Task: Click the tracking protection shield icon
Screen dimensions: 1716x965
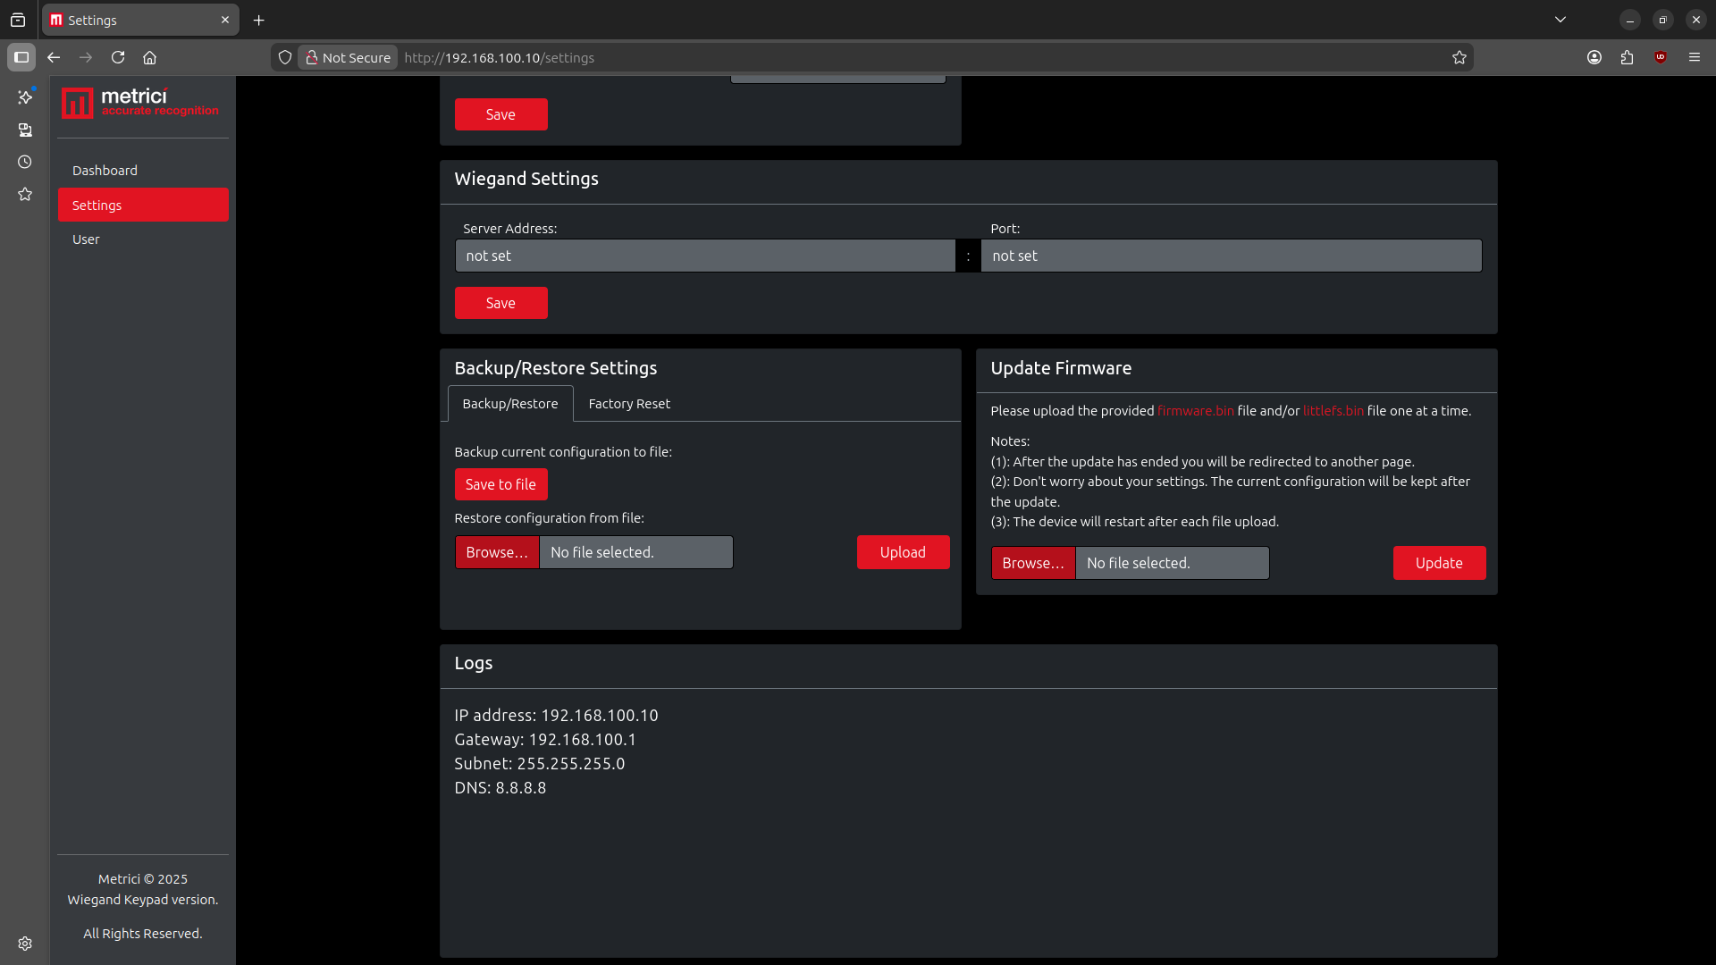Action: click(x=285, y=57)
